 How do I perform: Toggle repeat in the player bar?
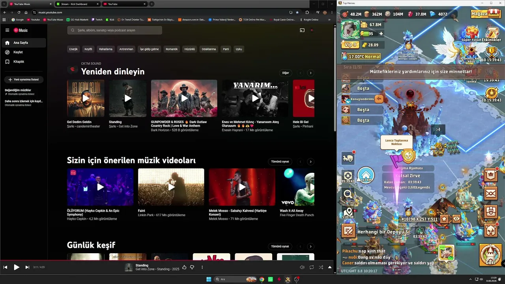312,267
